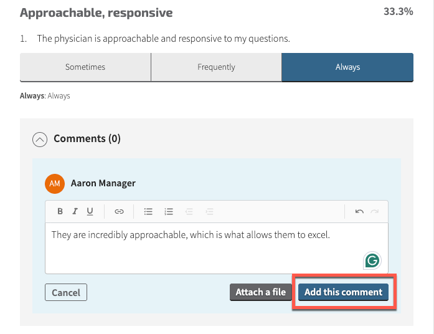The width and height of the screenshot is (434, 334).
Task: Click the AM avatar for Aaron Manager
Action: (x=55, y=184)
